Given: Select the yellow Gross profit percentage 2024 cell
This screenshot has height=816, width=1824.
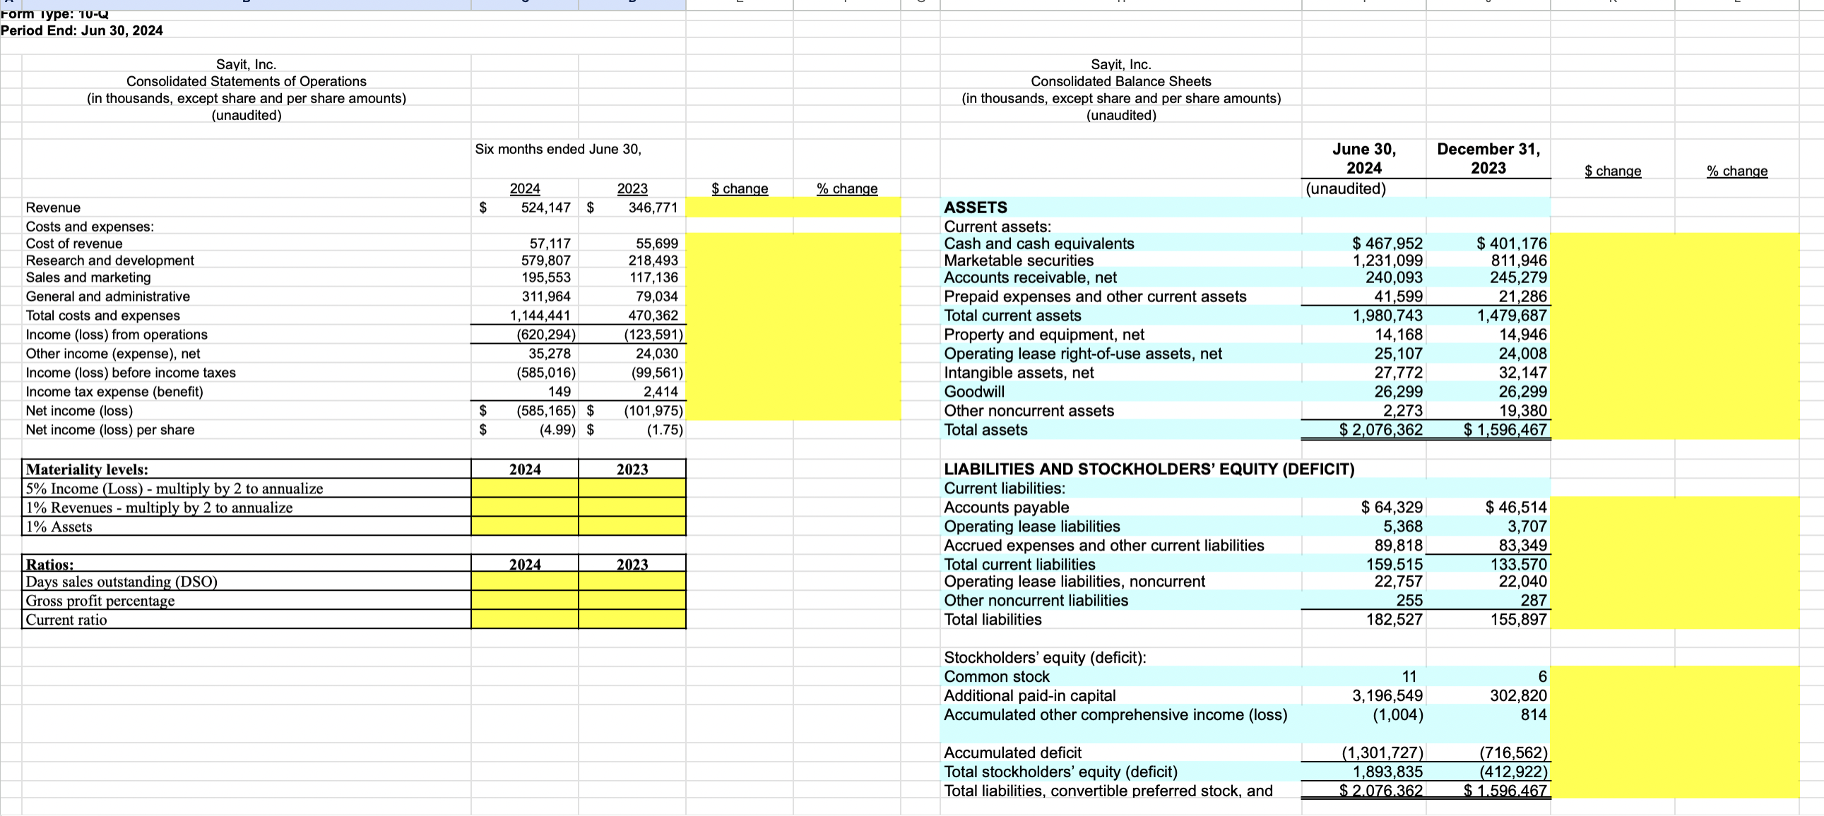Looking at the screenshot, I should point(524,600).
